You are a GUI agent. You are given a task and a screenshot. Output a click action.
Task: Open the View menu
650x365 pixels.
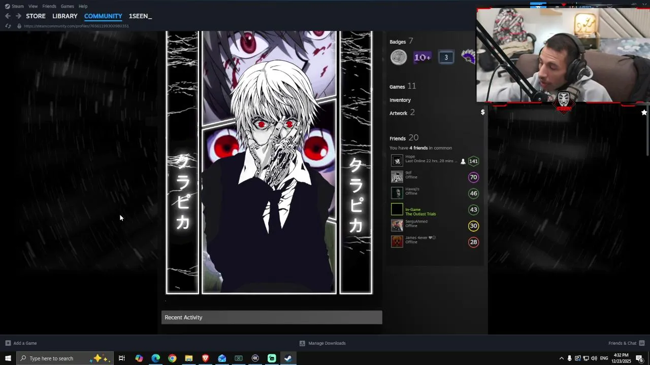pos(33,6)
